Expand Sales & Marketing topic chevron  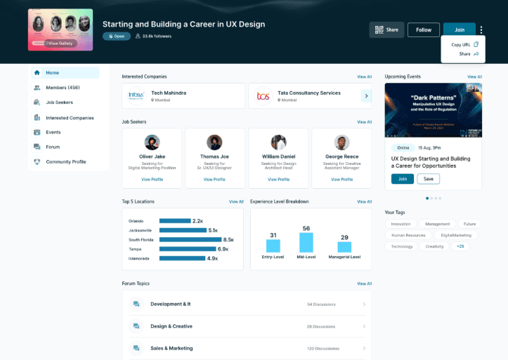(364, 348)
